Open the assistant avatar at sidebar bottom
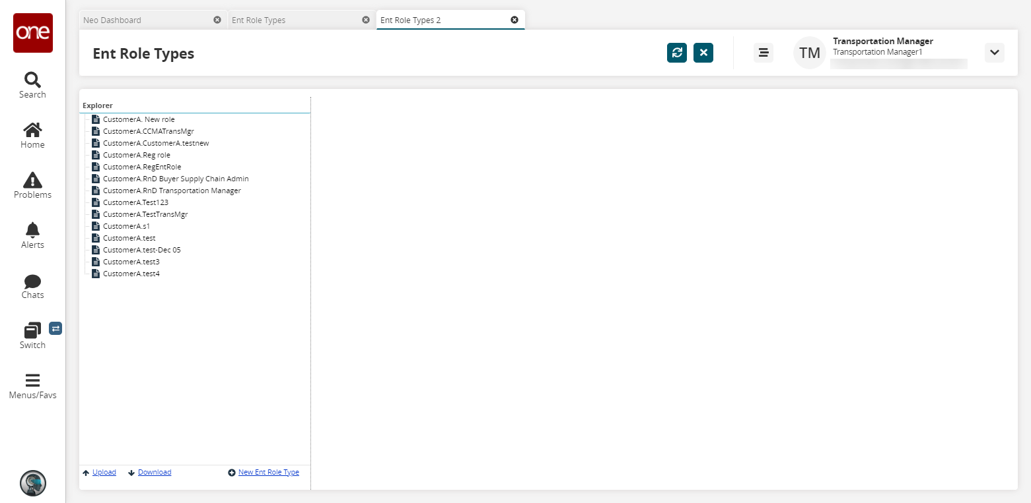The image size is (1031, 503). coord(33,483)
